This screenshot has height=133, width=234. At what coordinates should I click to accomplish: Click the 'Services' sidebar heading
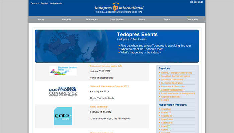coord(164,68)
